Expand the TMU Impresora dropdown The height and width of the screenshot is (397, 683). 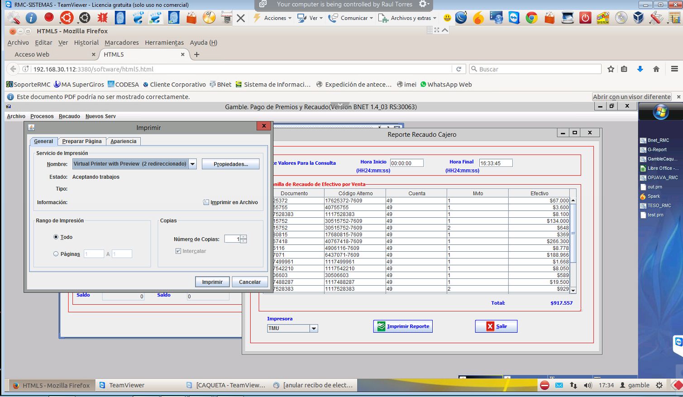tap(314, 329)
